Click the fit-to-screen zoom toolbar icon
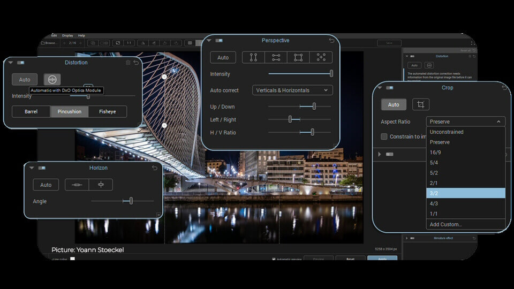 118,43
